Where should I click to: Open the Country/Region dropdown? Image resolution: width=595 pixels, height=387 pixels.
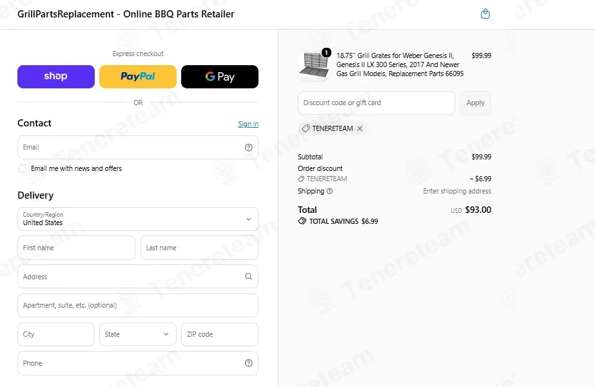pyautogui.click(x=138, y=219)
